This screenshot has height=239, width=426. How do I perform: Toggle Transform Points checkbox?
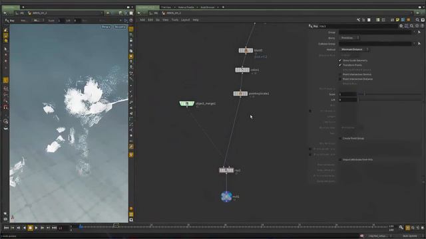(340, 65)
